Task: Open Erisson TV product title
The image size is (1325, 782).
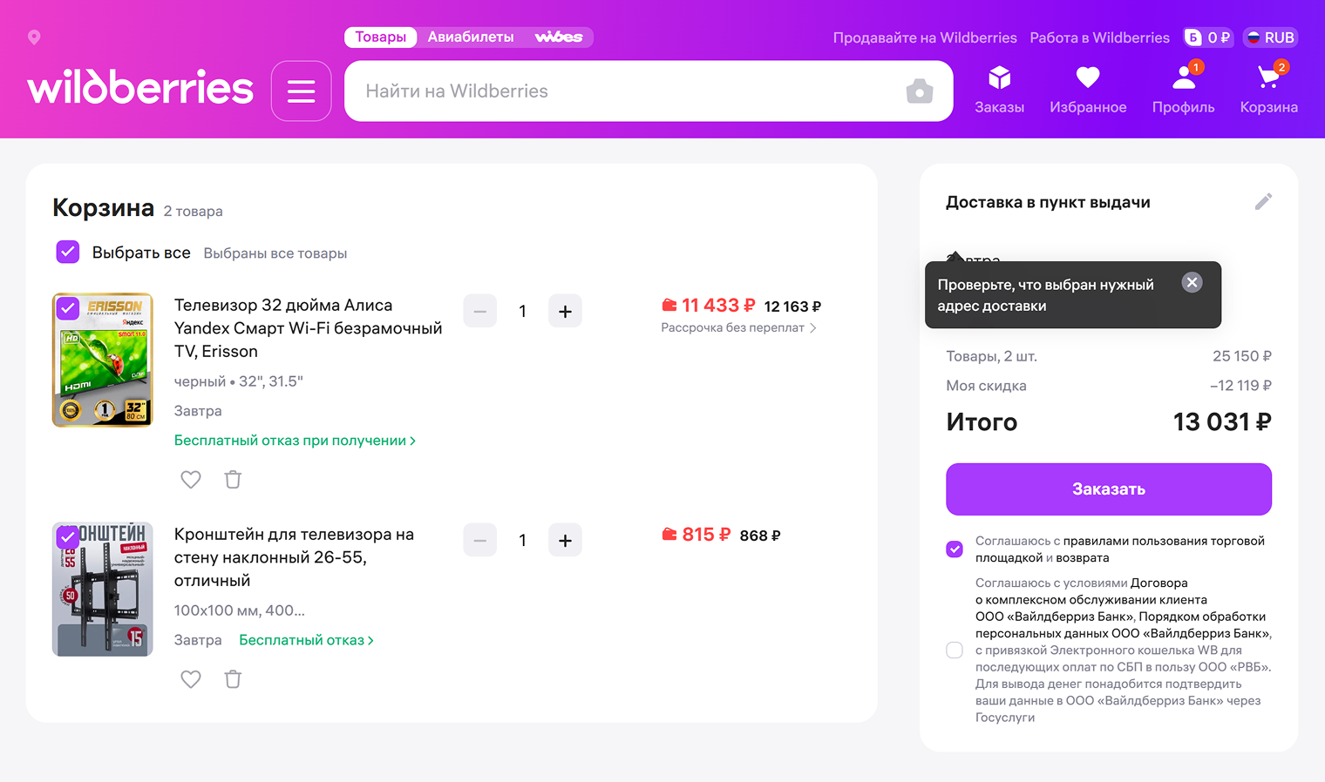Action: pyautogui.click(x=308, y=328)
